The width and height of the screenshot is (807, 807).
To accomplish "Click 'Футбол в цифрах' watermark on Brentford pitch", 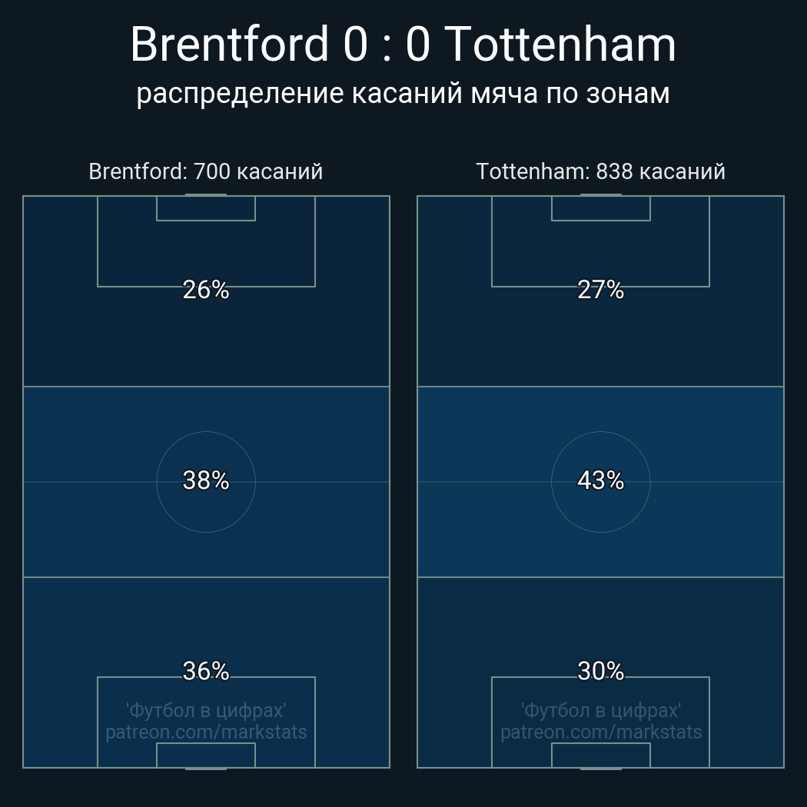I will [206, 710].
